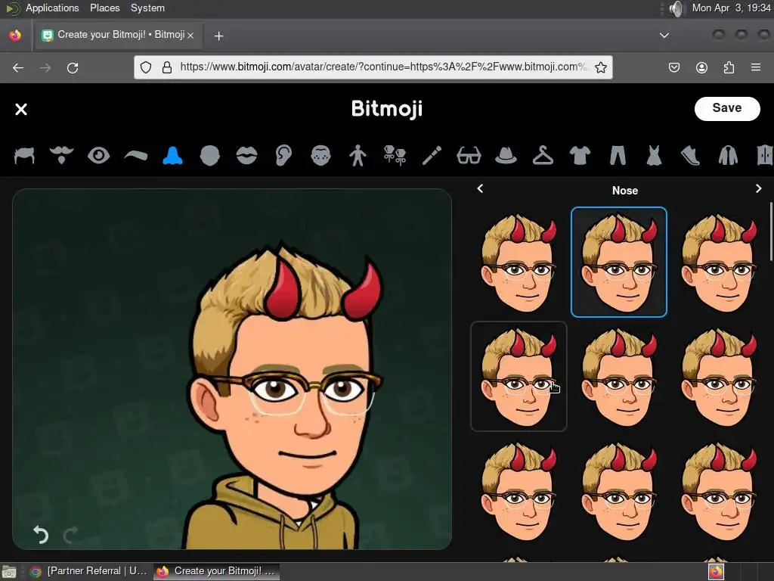This screenshot has height=581, width=774.
Task: Select the Face details category icon
Action: 320,156
